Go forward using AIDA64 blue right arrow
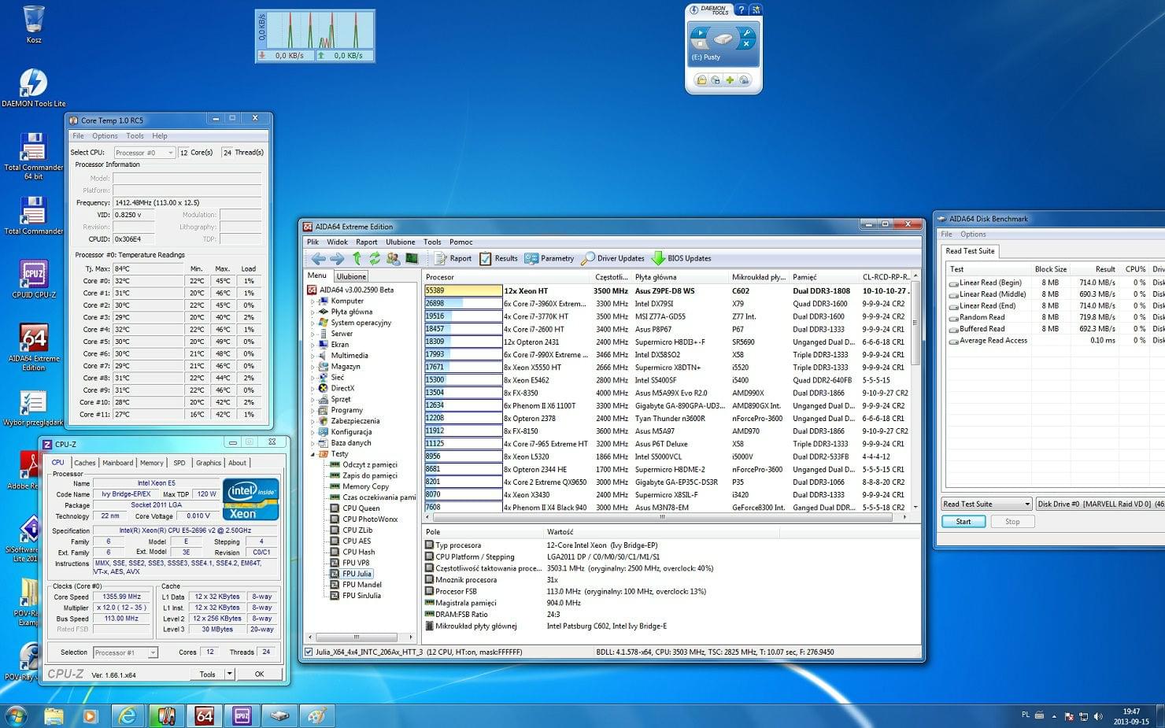The height and width of the screenshot is (728, 1165). pos(337,258)
